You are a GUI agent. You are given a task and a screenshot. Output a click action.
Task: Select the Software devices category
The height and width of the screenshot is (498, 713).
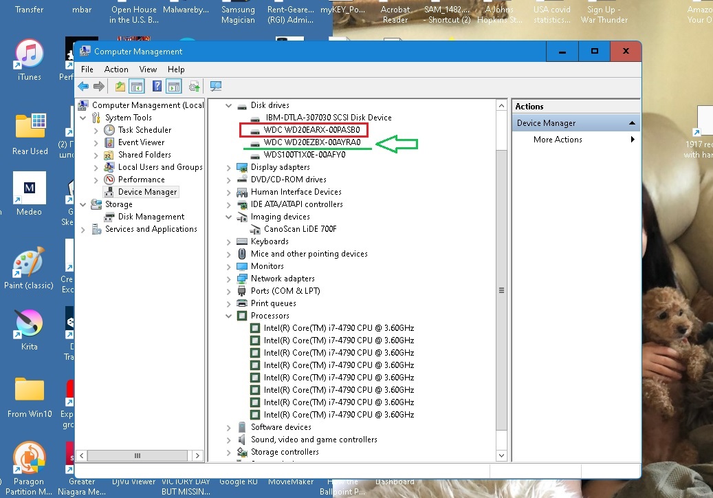(281, 427)
